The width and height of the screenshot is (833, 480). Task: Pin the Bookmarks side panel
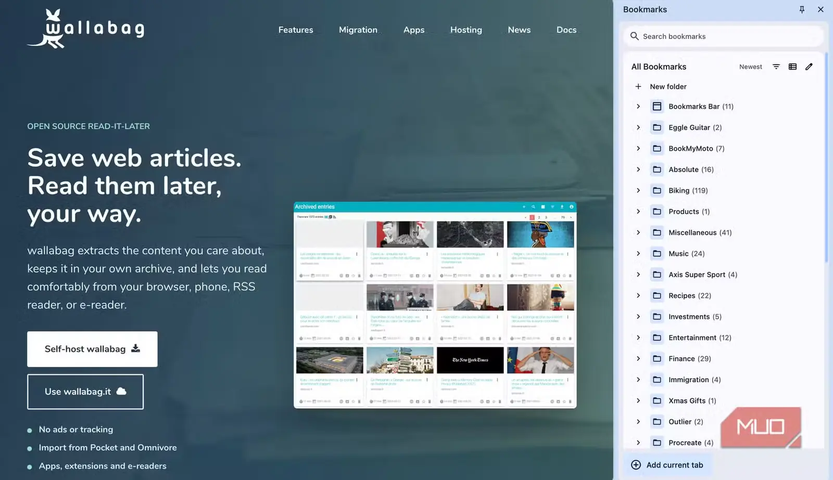click(x=802, y=9)
